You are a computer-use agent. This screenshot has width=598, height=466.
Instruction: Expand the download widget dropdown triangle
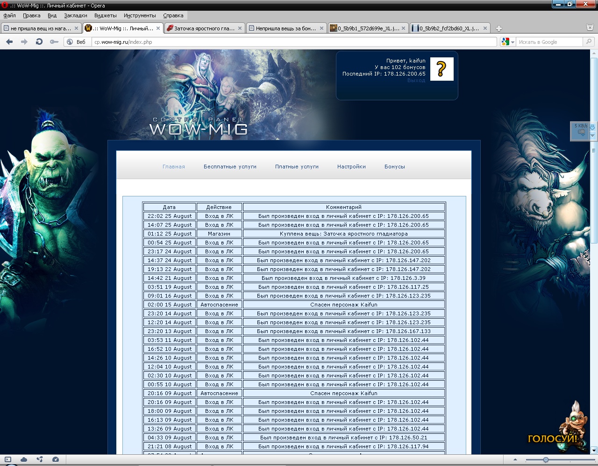click(593, 136)
